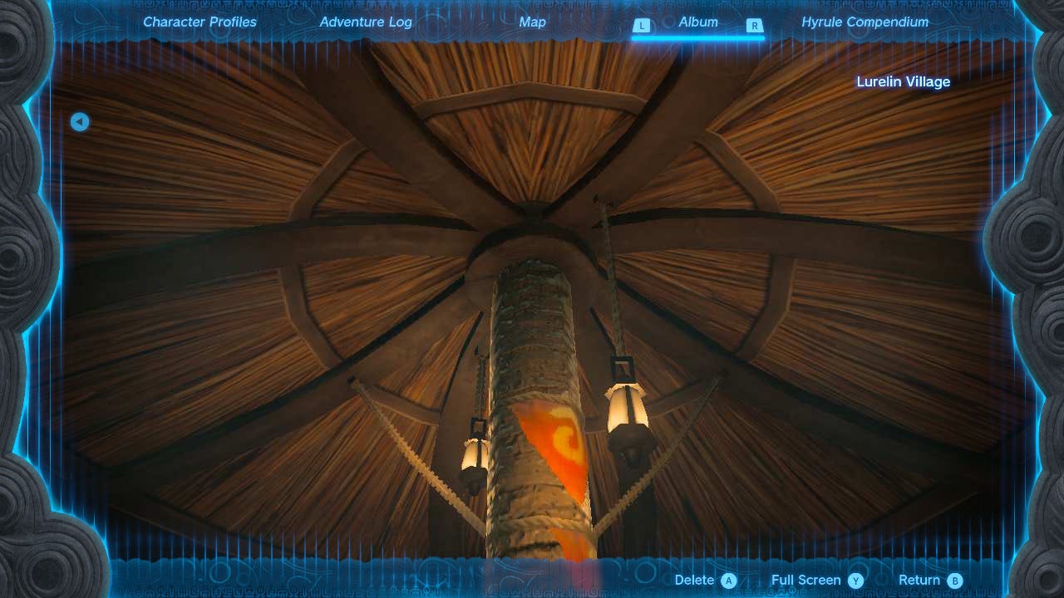This screenshot has height=598, width=1064.
Task: Click the L shoulder button icon
Action: (x=641, y=26)
